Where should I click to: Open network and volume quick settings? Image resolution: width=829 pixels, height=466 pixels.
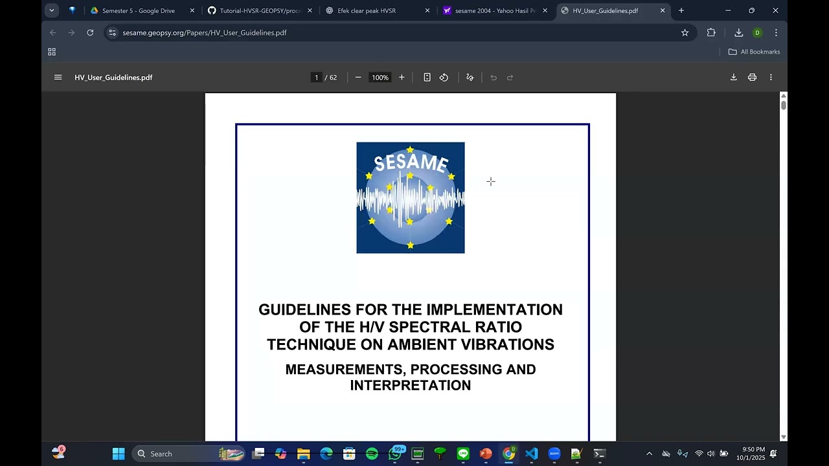(x=711, y=454)
